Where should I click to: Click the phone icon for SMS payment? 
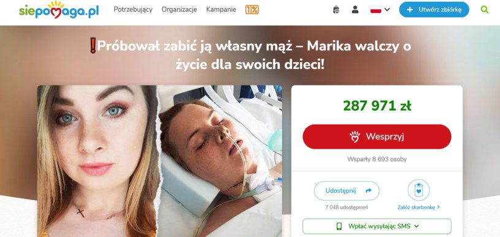(339, 226)
